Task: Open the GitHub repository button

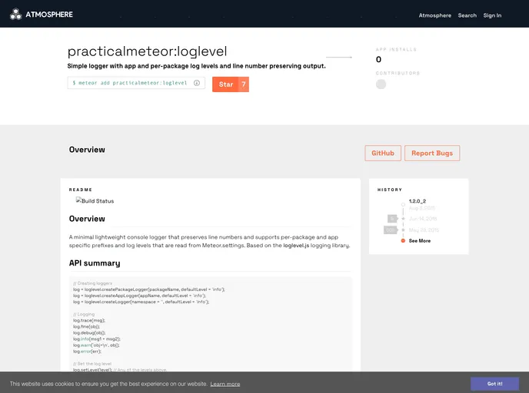Action: click(x=383, y=154)
